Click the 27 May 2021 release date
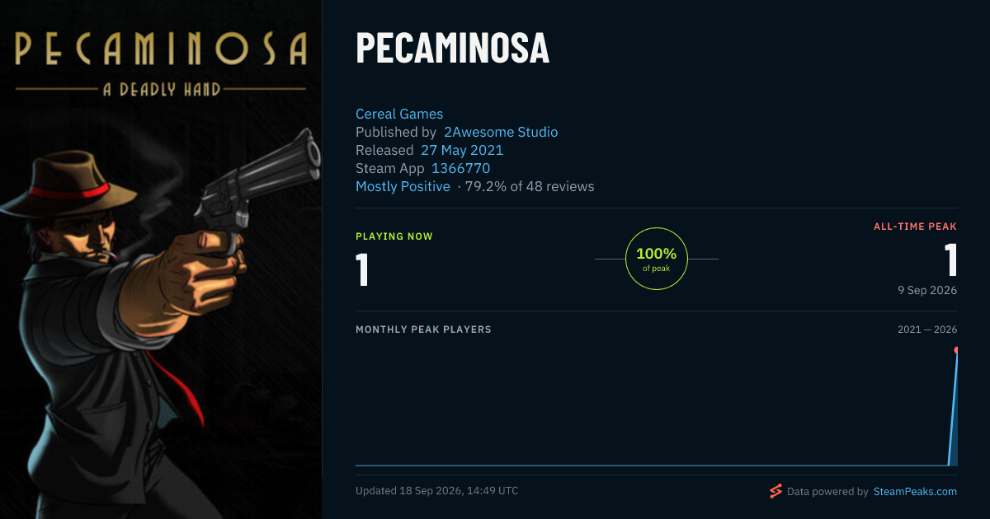990x519 pixels. (462, 150)
